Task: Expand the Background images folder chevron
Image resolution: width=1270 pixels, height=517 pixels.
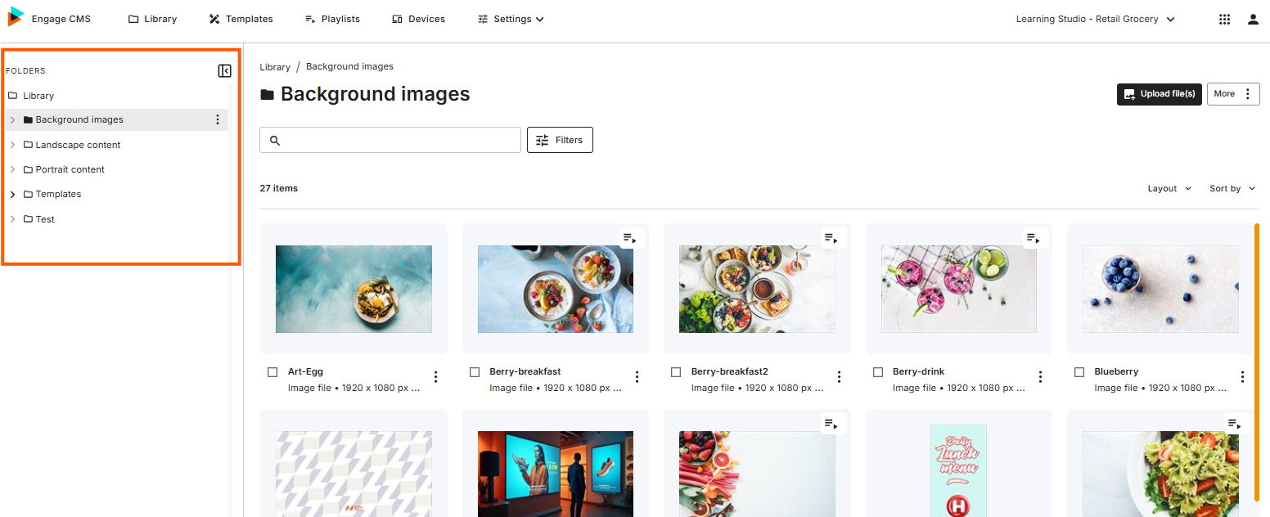Action: coord(12,119)
